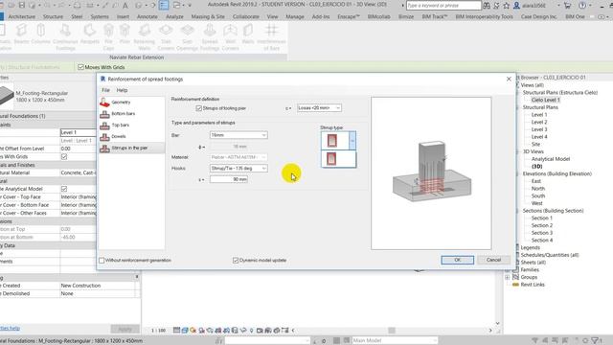Click the Parapets ribbon icon
613x345 pixels.
89,34
